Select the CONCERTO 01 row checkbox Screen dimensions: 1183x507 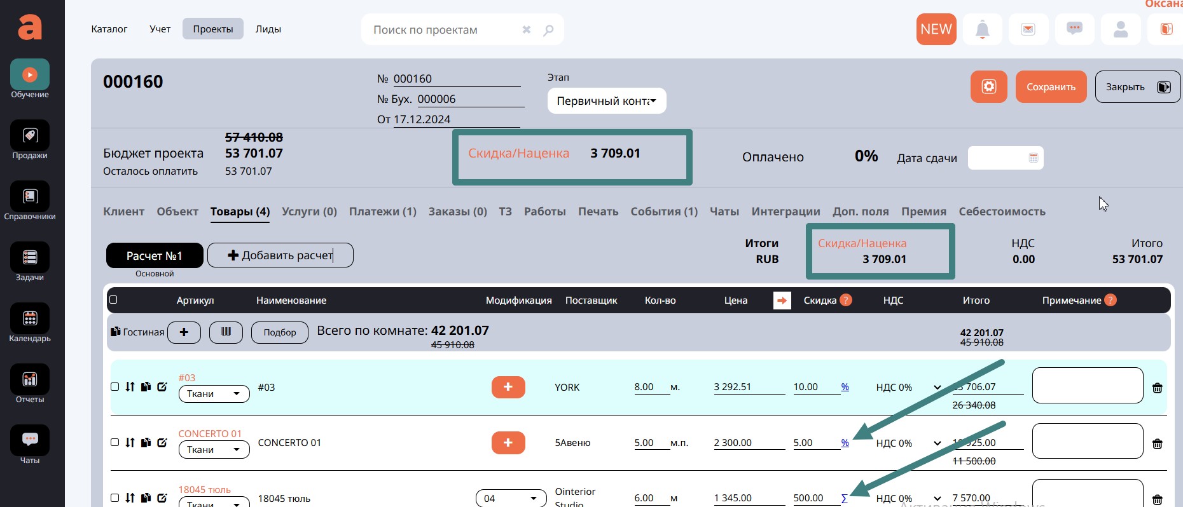(x=115, y=442)
